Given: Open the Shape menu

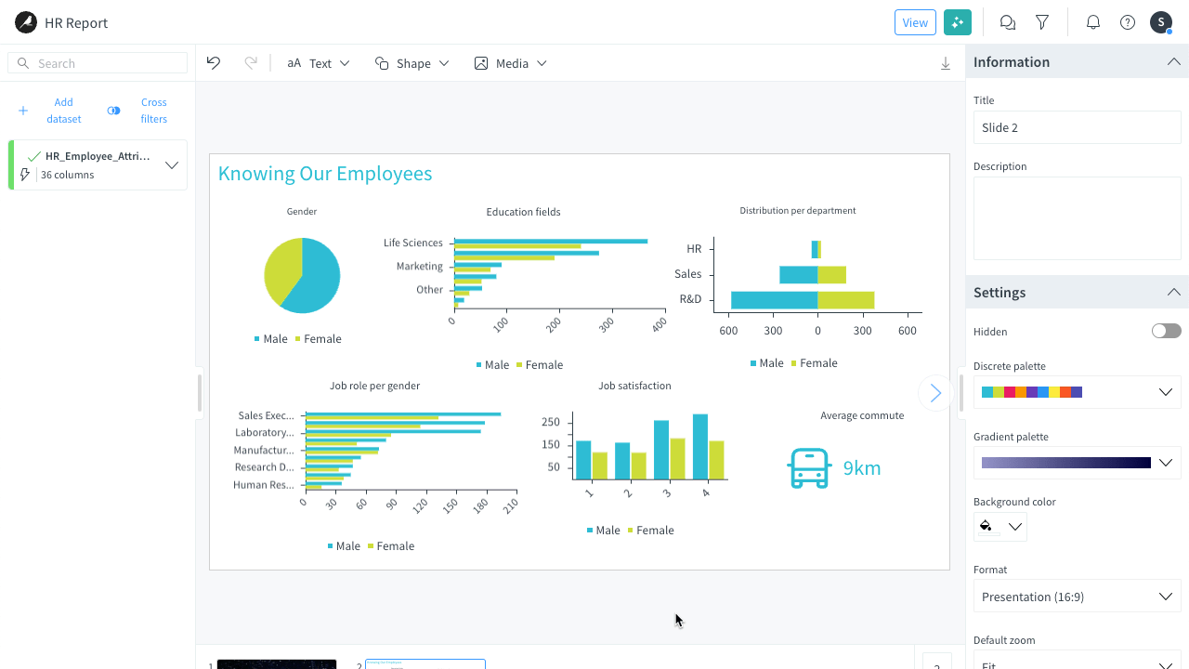Looking at the screenshot, I should click(412, 63).
